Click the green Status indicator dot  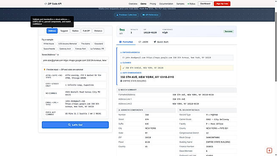click(188, 4)
